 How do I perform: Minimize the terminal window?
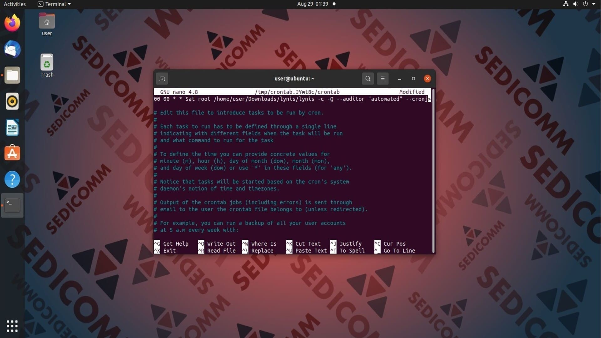pyautogui.click(x=399, y=79)
